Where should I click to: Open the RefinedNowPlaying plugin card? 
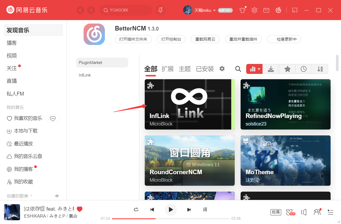coord(285,104)
